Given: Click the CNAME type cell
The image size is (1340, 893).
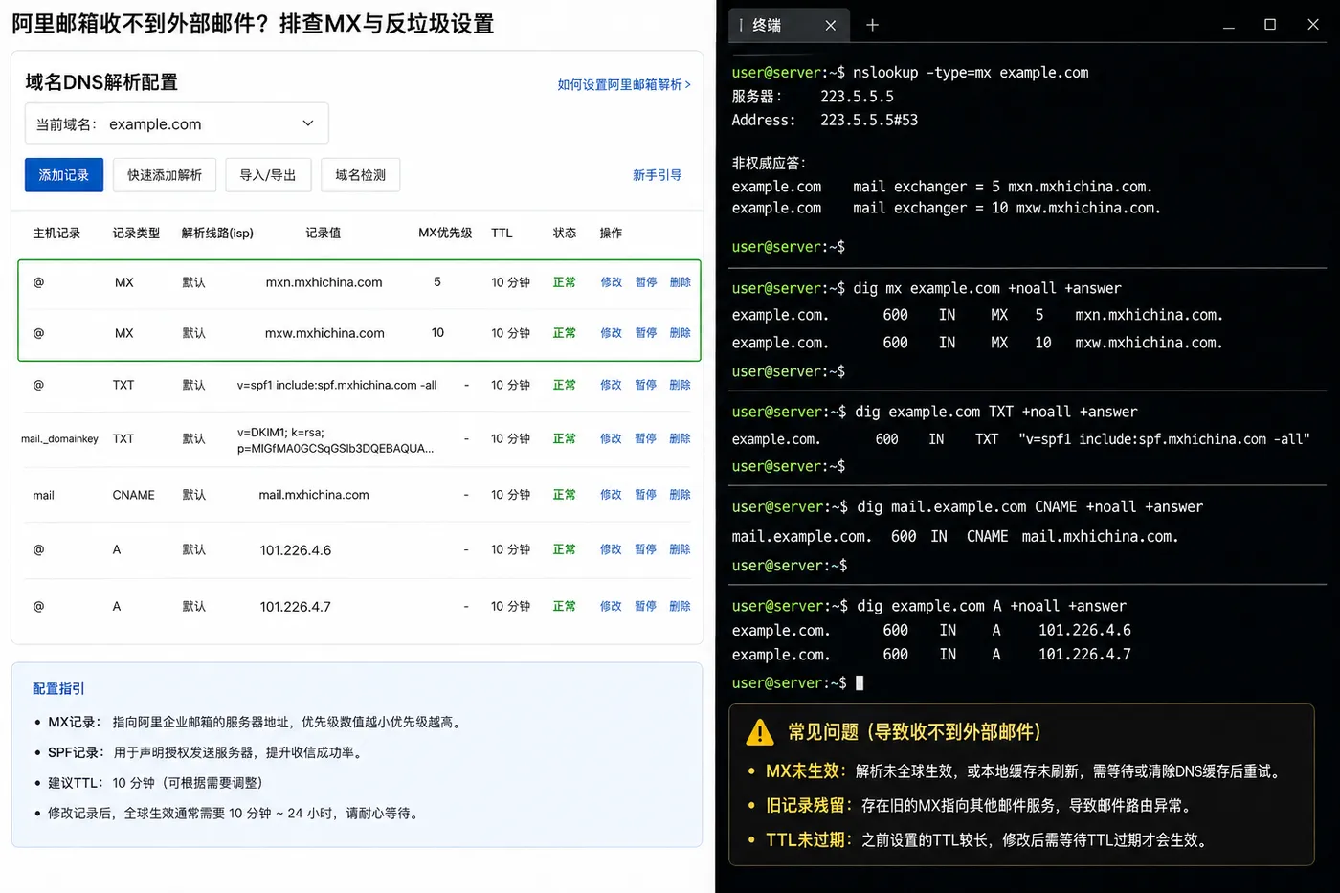Looking at the screenshot, I should coord(133,495).
